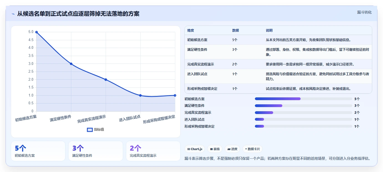The width and height of the screenshot is (383, 172).
Task: Open the 2个 完成真实流程演示 stat card
Action: click(x=153, y=151)
